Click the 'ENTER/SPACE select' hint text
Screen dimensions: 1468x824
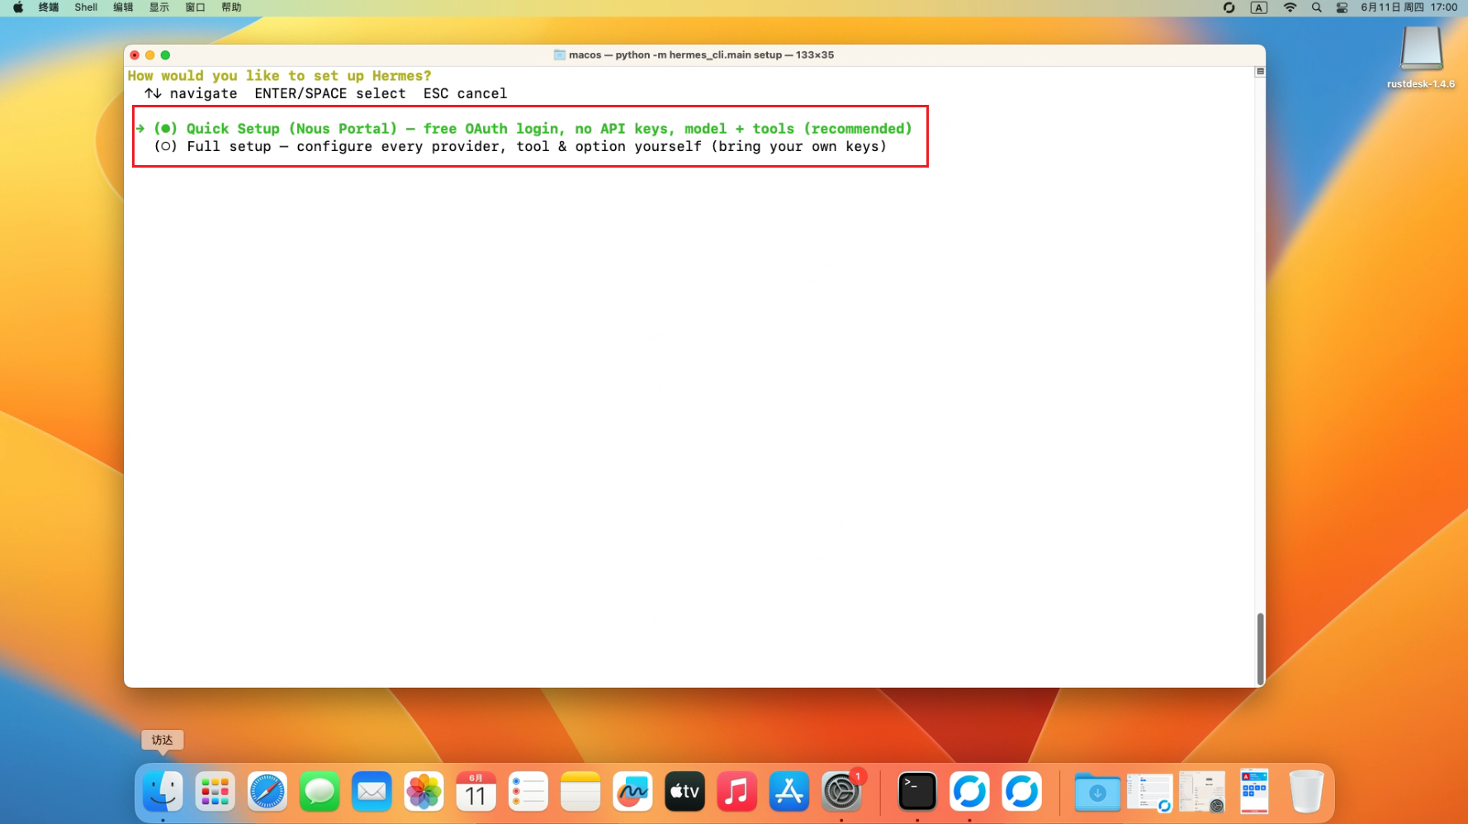330,94
